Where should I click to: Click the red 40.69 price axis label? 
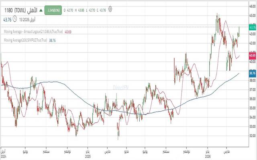tap(252, 54)
